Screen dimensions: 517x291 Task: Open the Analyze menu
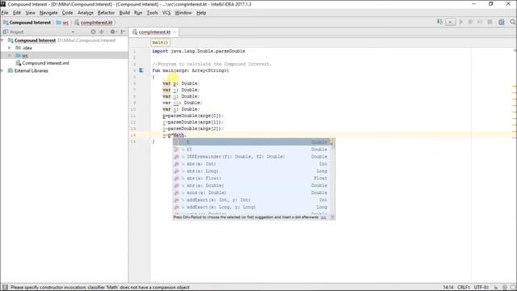(86, 13)
